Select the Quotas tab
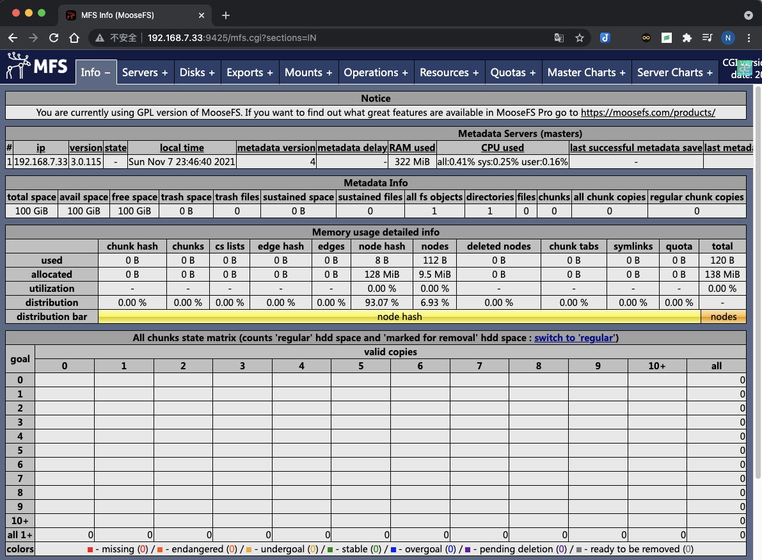Viewport: 762px width, 560px height. 512,72
